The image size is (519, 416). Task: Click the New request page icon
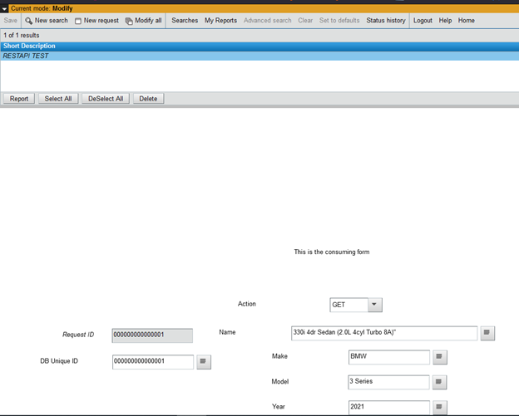[78, 21]
